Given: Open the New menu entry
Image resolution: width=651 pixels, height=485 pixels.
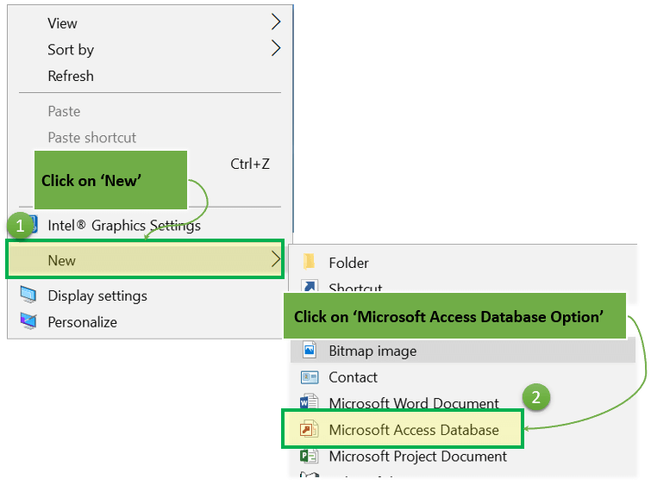Looking at the screenshot, I should [x=62, y=260].
